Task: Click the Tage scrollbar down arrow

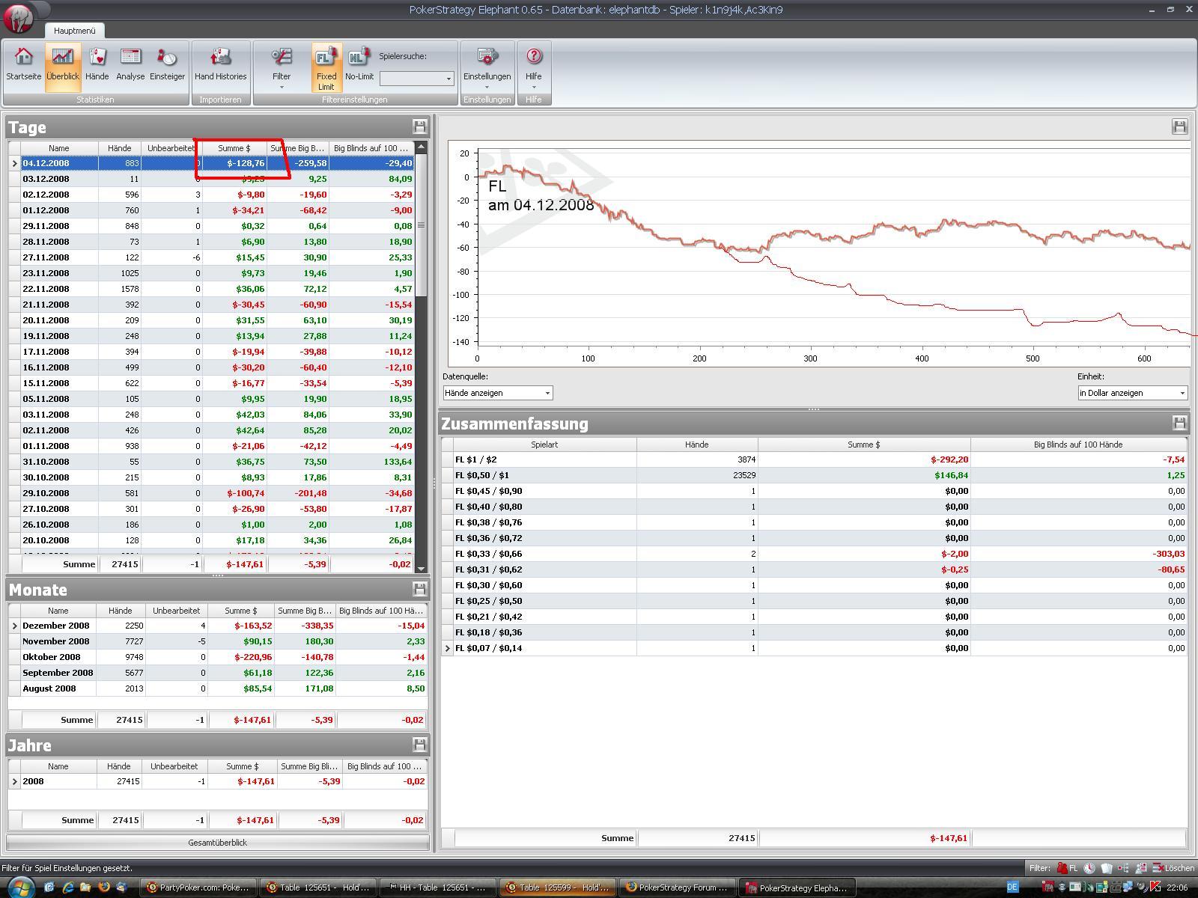Action: (421, 569)
